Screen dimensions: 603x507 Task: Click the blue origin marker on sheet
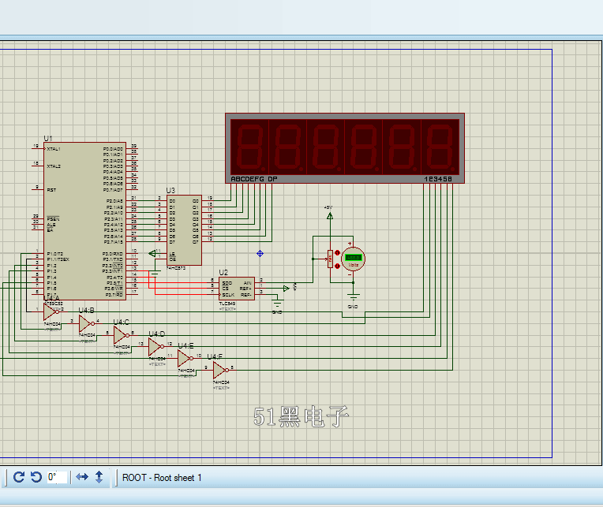tap(260, 253)
